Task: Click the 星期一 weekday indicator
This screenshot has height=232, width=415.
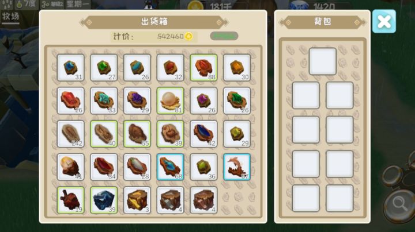Action: [x=78, y=5]
